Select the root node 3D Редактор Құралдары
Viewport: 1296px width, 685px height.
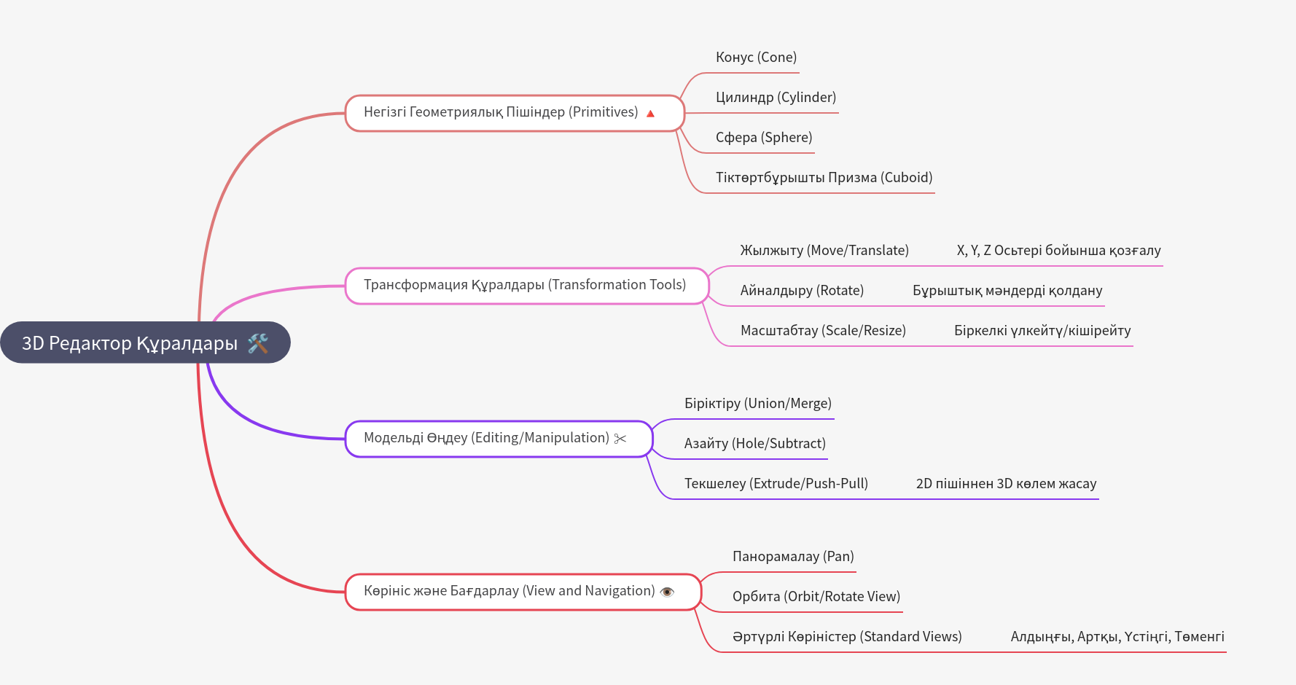(x=130, y=343)
